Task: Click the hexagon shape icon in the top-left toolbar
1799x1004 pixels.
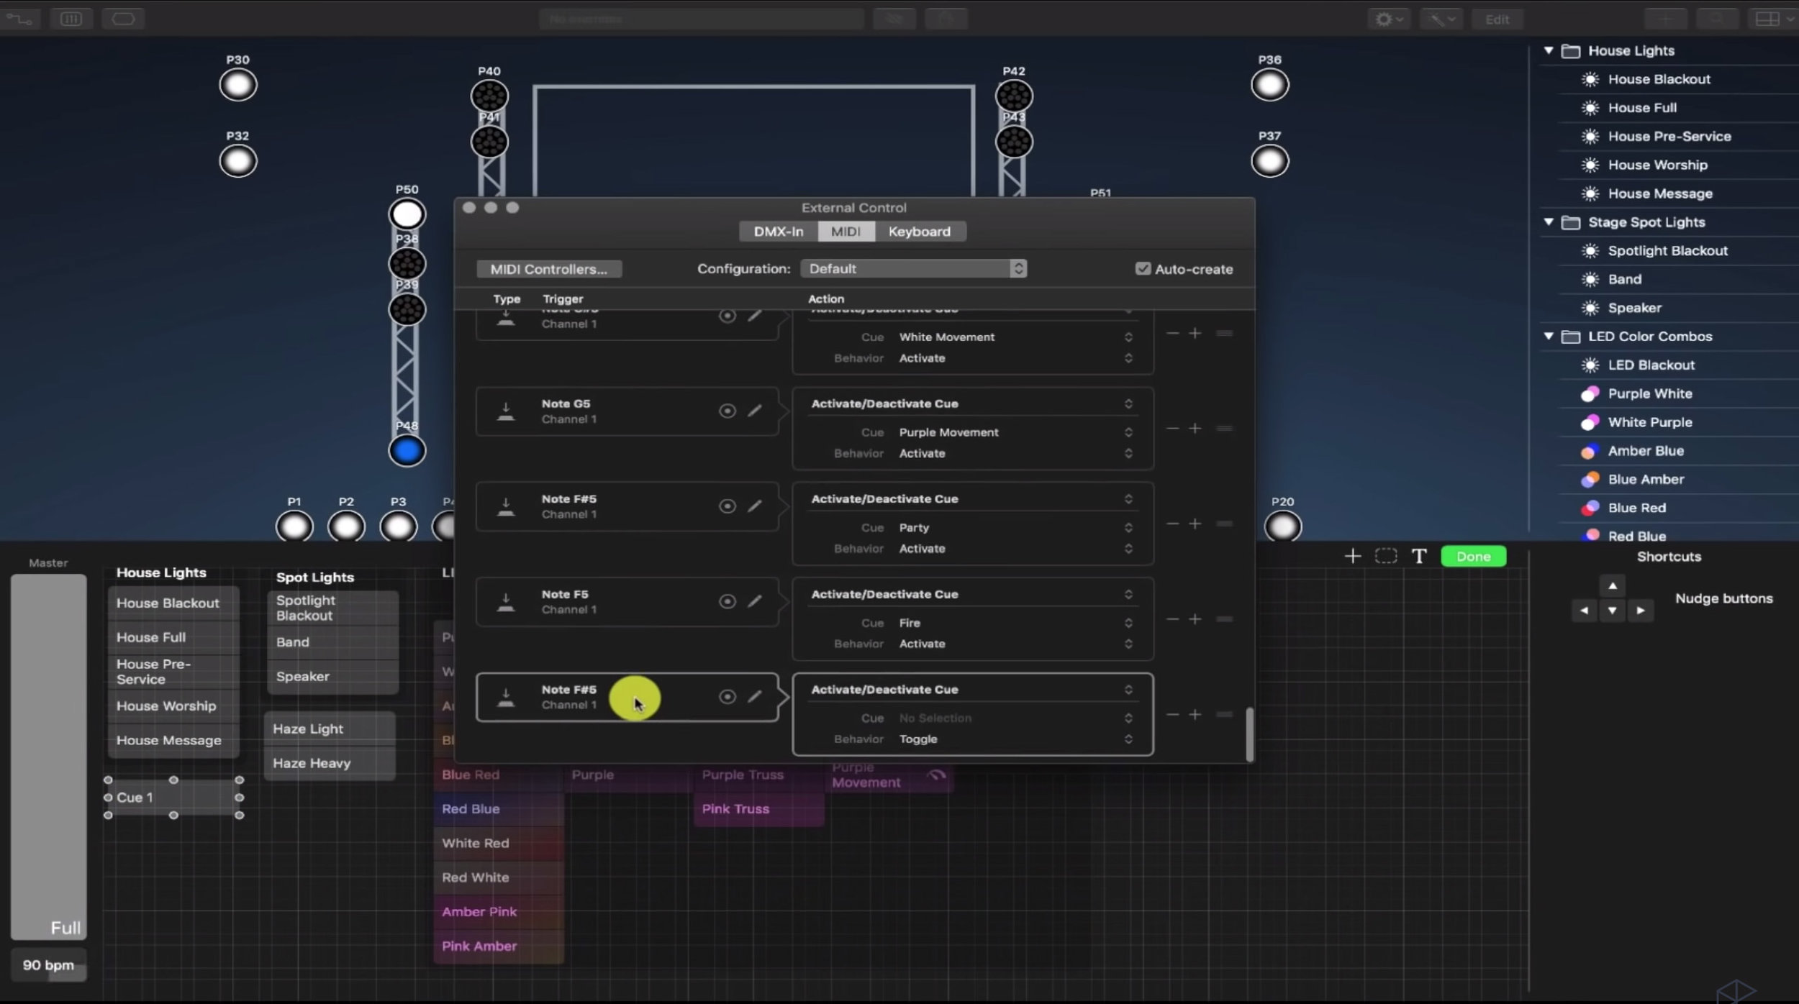Action: click(x=123, y=19)
